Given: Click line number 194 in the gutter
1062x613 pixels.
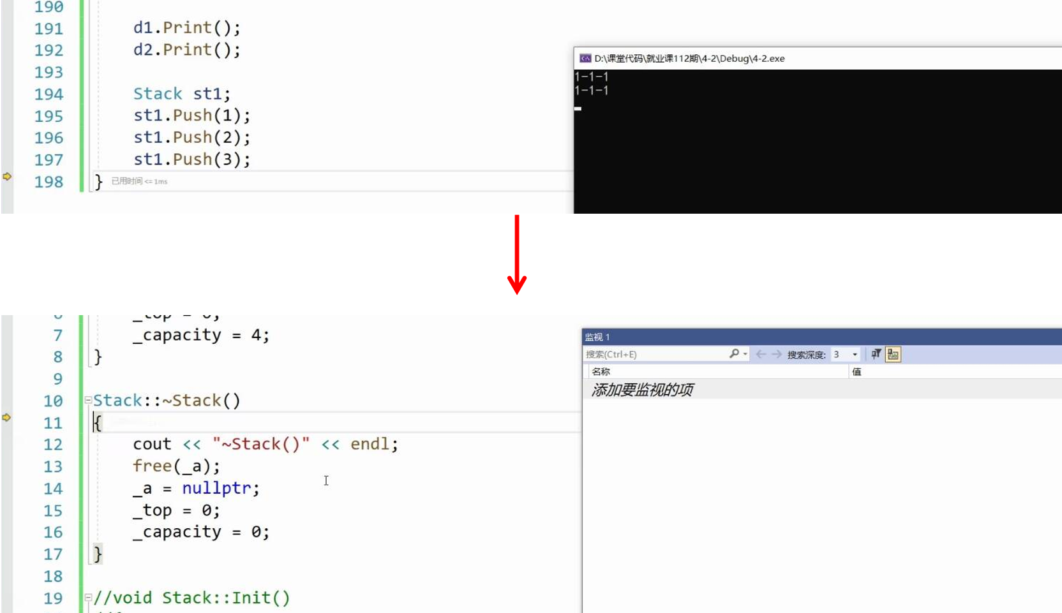Looking at the screenshot, I should pyautogui.click(x=49, y=94).
